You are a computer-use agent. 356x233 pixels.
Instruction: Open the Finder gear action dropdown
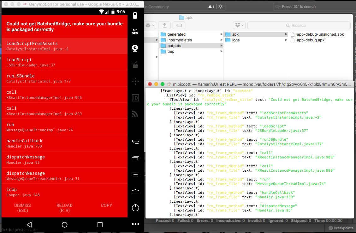point(150,25)
